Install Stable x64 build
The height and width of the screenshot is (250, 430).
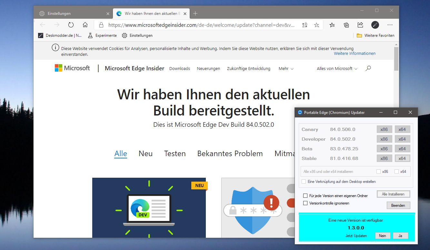pos(402,158)
